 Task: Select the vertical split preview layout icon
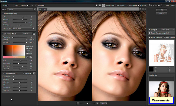pyautogui.click(x=103, y=5)
